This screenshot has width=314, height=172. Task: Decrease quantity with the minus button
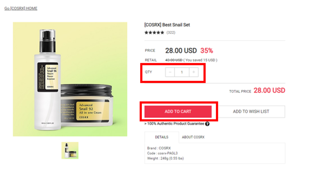170,72
